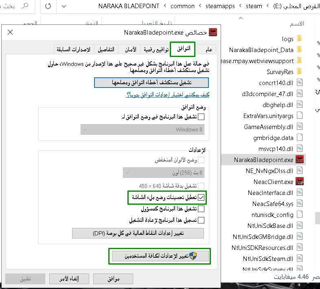The width and height of the screenshot is (320, 289).
Task: Select the NtUniSdkBase.dll file icon
Action: (x=299, y=226)
